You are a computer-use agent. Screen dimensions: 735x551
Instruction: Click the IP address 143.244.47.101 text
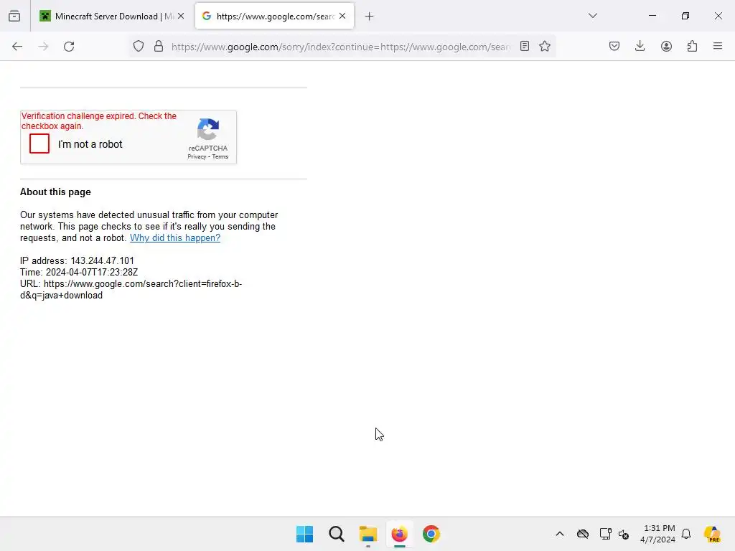pos(102,260)
